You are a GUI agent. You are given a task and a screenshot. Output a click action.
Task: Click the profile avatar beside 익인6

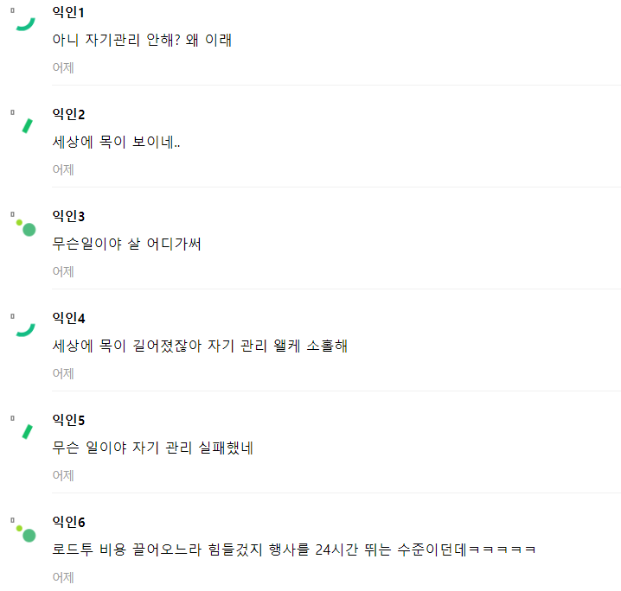click(x=27, y=534)
